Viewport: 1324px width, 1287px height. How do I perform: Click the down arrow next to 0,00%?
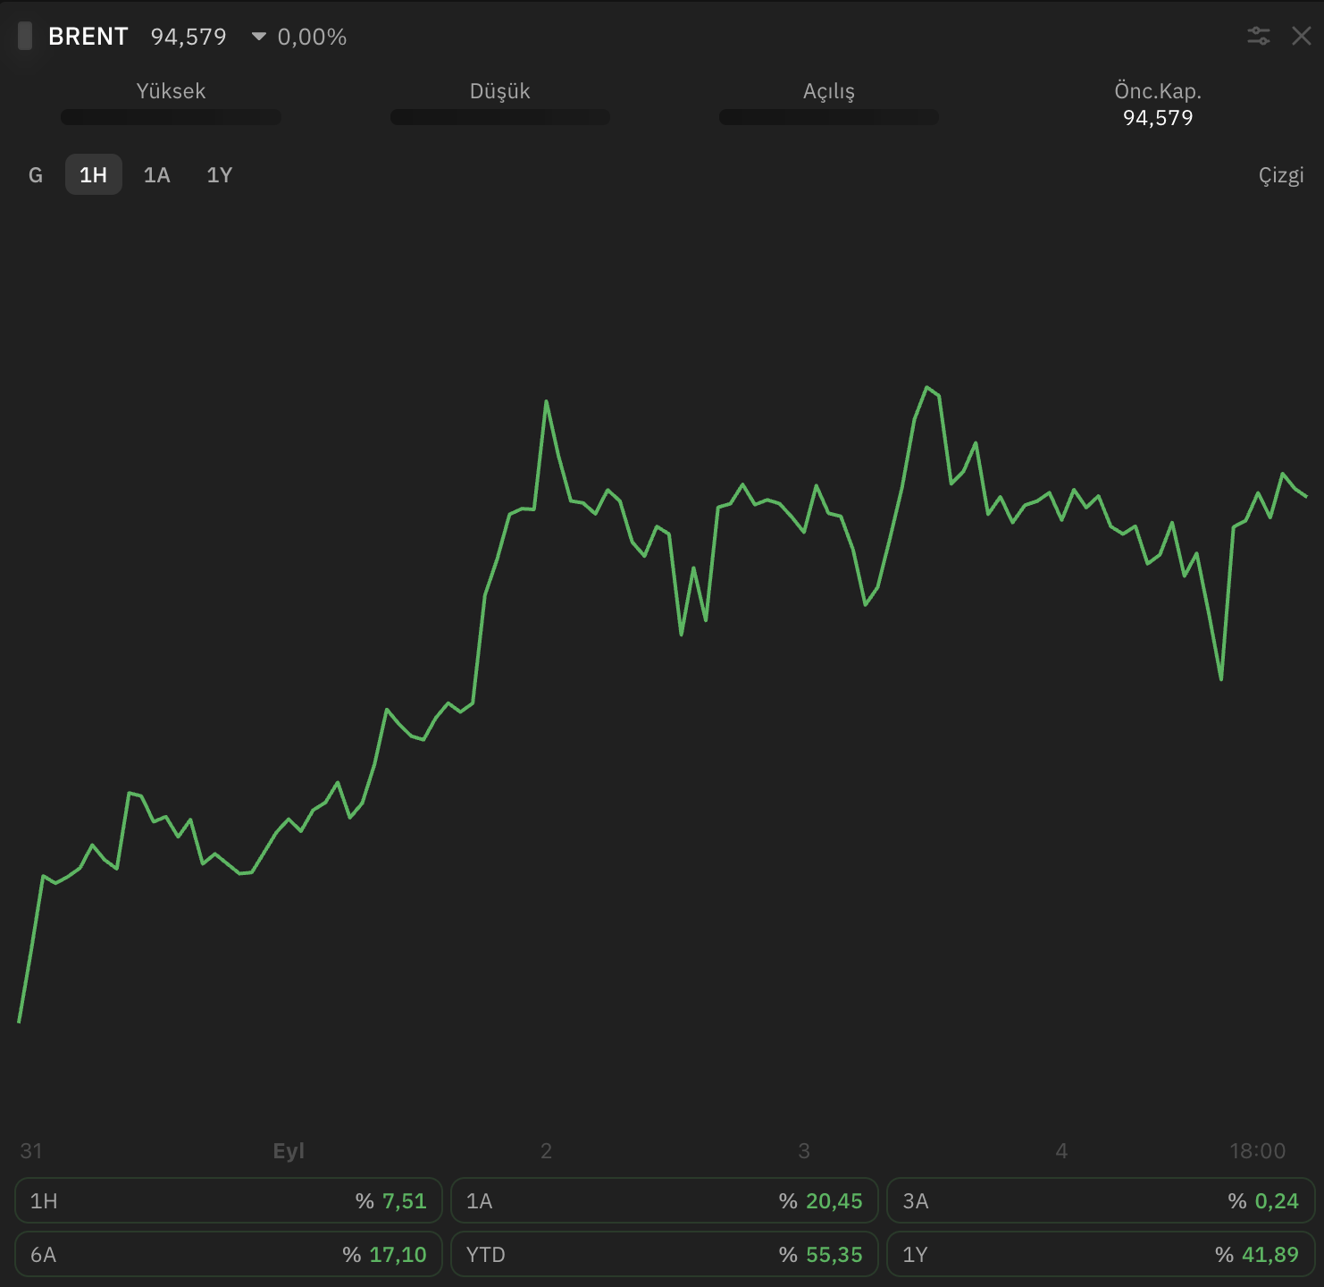259,37
